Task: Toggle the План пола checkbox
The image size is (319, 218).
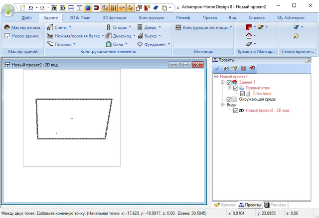Action: pos(243,94)
